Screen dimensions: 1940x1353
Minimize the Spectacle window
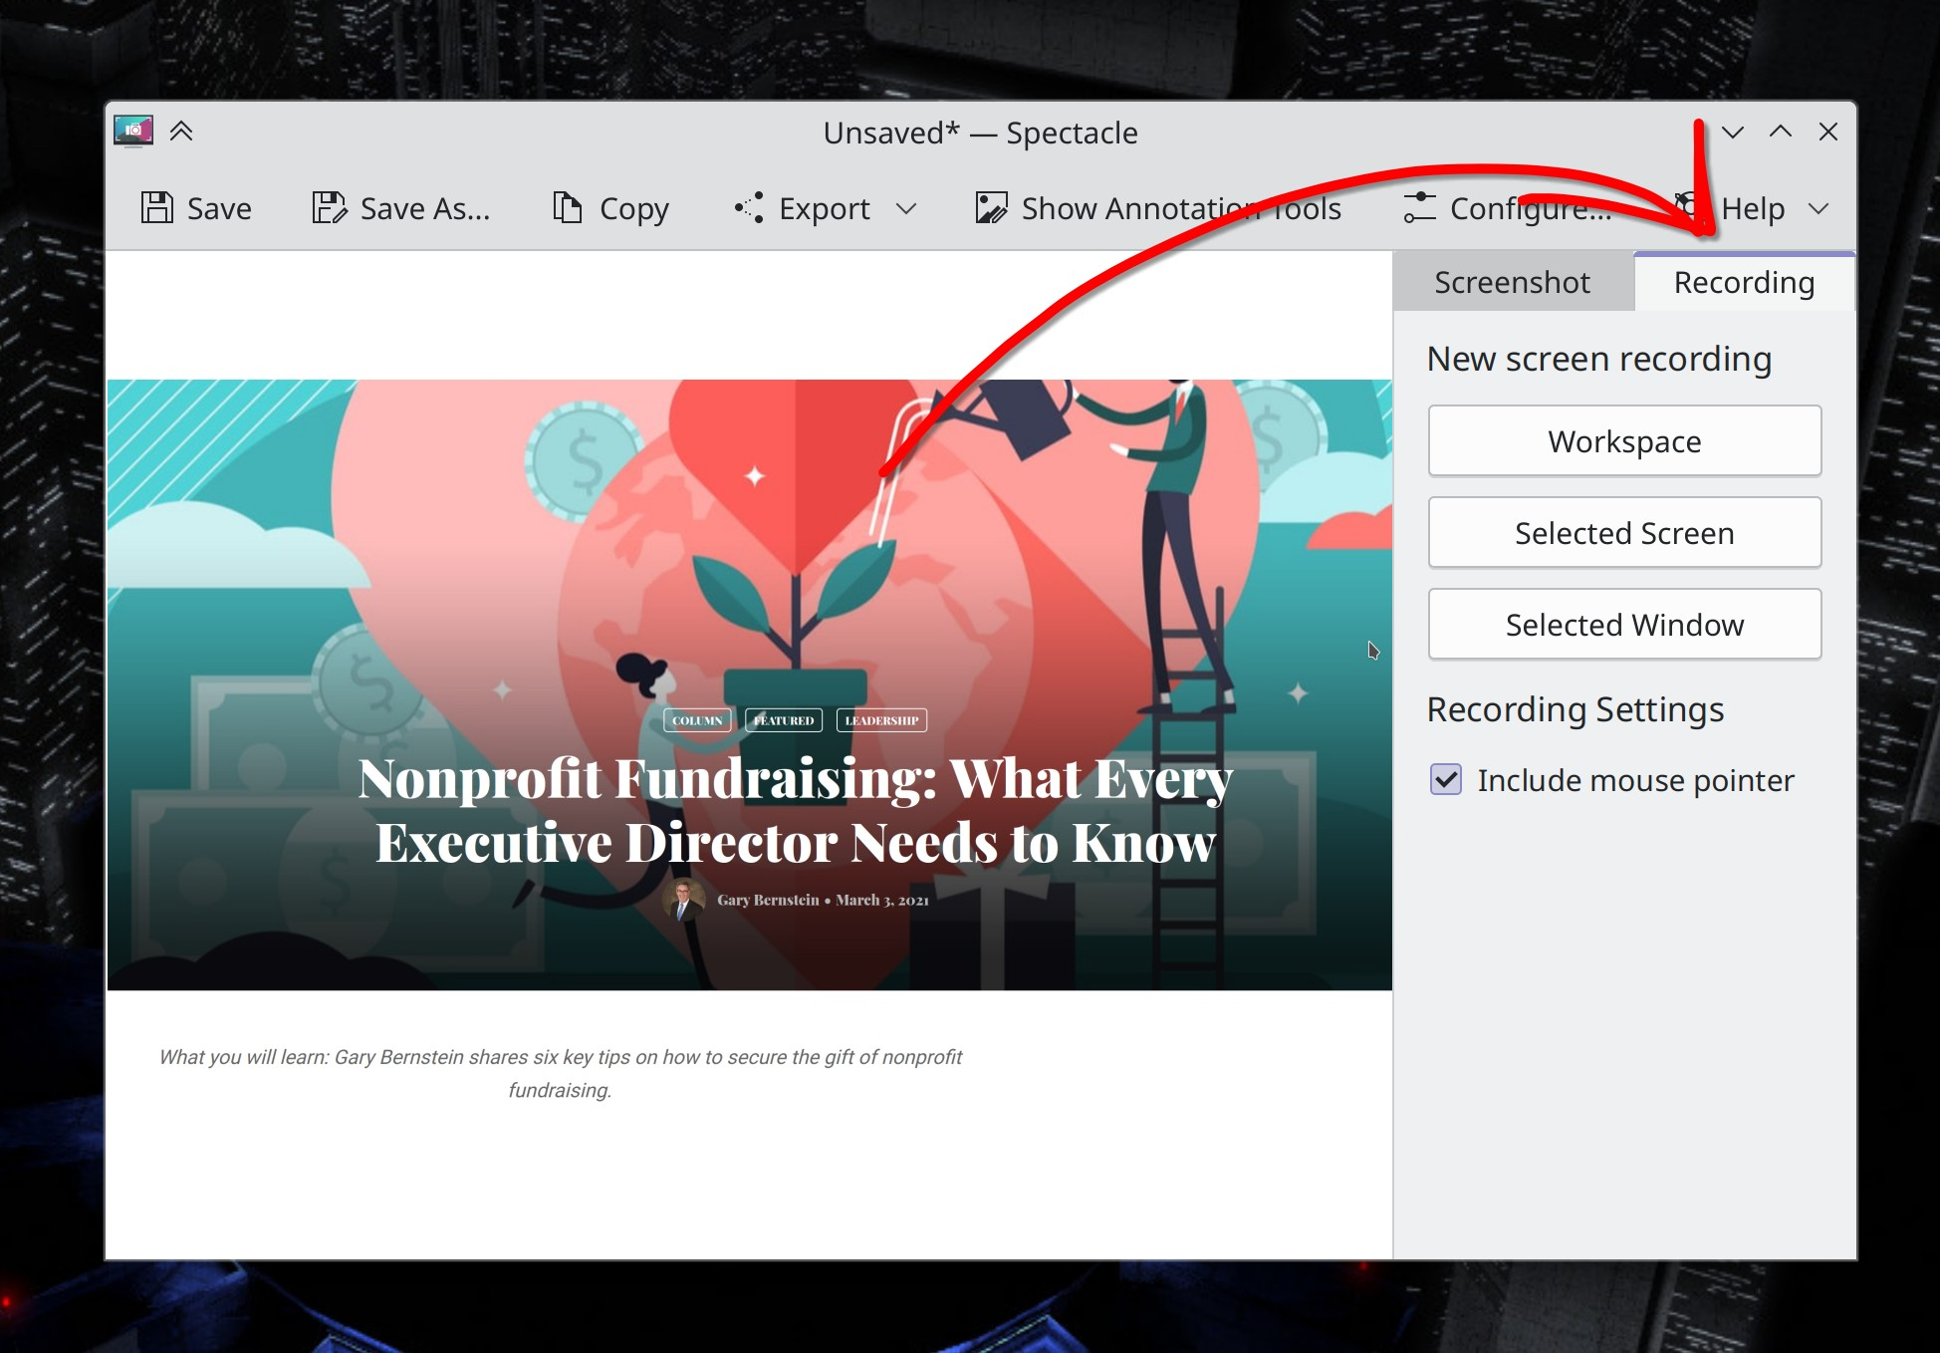click(x=1732, y=132)
